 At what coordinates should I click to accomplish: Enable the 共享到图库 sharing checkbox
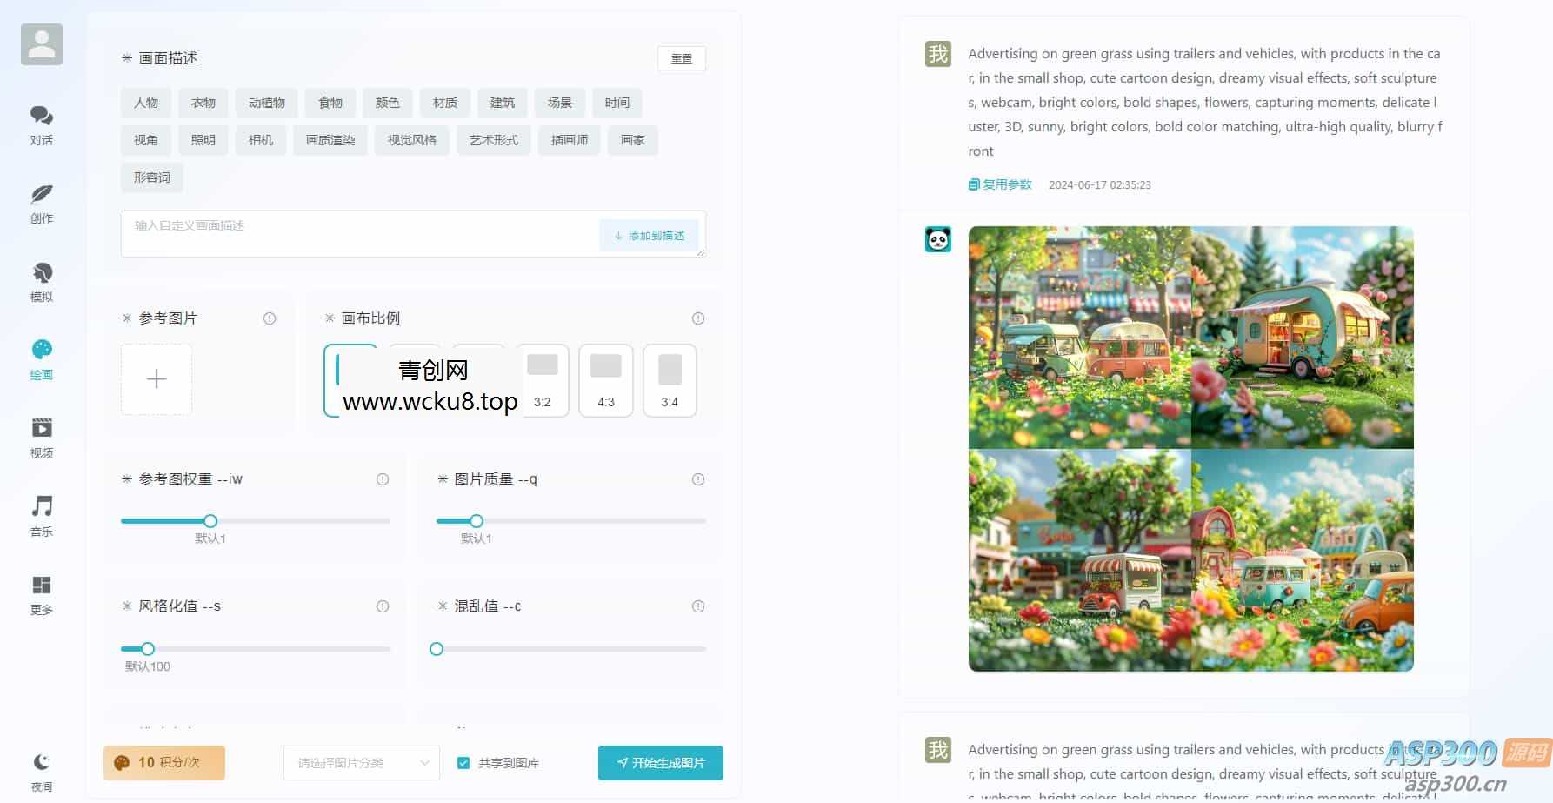(x=463, y=762)
